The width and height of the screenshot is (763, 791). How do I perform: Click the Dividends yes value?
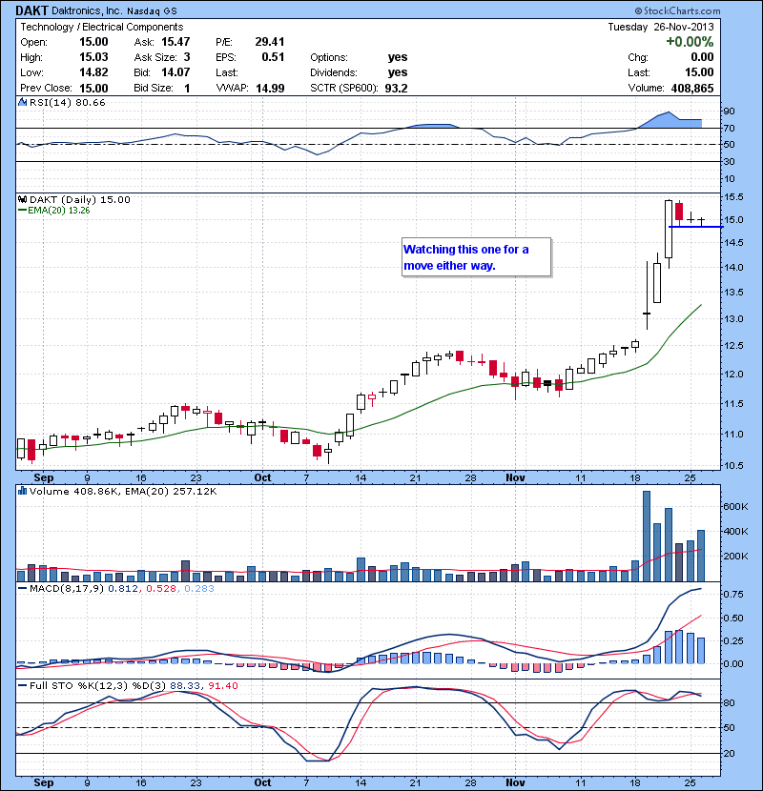[398, 72]
